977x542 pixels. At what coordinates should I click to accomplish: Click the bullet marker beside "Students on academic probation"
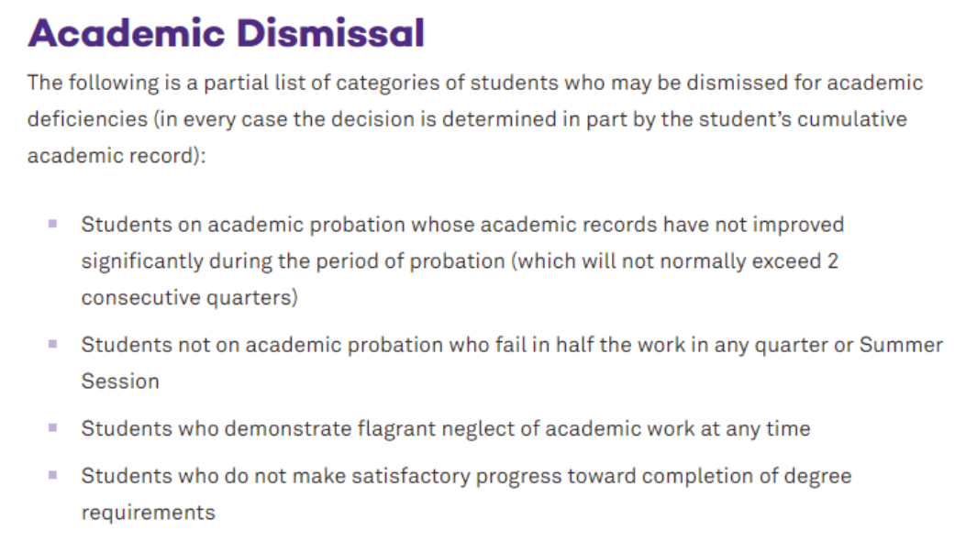pyautogui.click(x=52, y=224)
